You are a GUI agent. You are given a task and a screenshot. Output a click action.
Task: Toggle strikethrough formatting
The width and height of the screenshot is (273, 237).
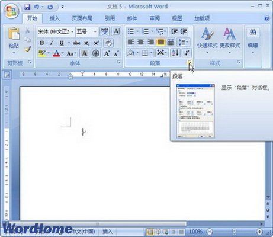[x=76, y=43]
